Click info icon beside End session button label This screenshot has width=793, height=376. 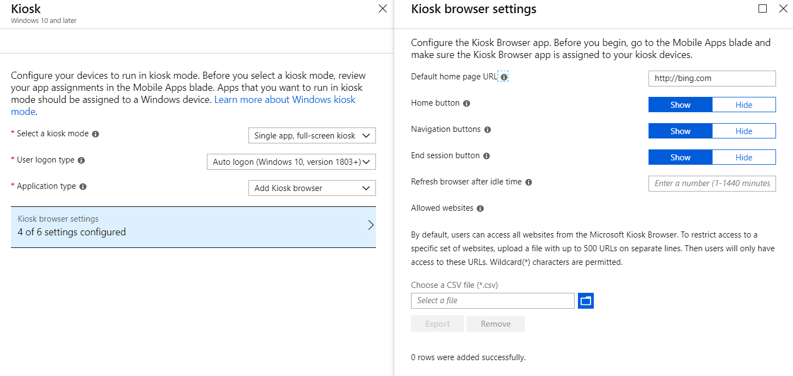[x=487, y=156]
